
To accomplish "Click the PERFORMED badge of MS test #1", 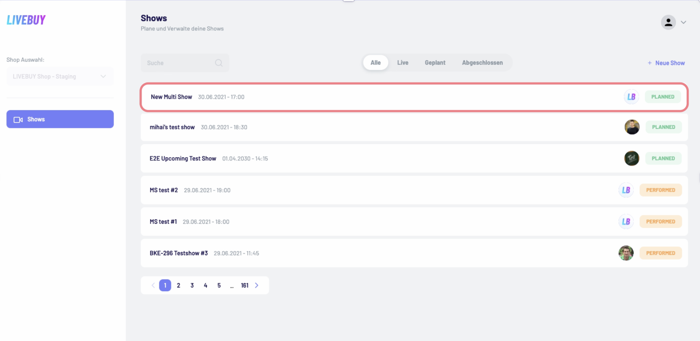I will 660,222.
